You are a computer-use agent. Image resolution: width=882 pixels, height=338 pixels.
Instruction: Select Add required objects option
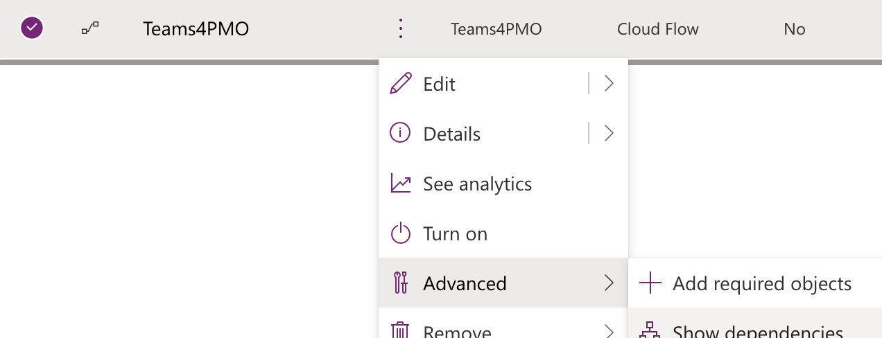(761, 283)
